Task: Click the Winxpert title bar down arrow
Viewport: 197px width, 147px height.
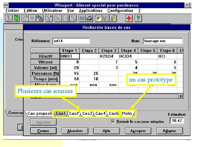Action: coord(187,5)
